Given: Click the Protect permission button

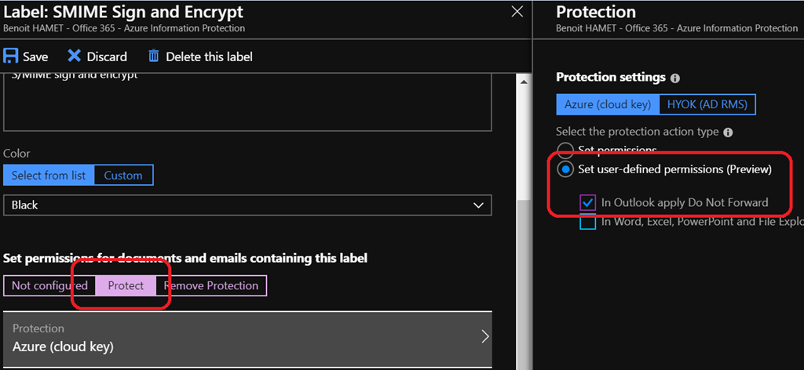Looking at the screenshot, I should [126, 285].
